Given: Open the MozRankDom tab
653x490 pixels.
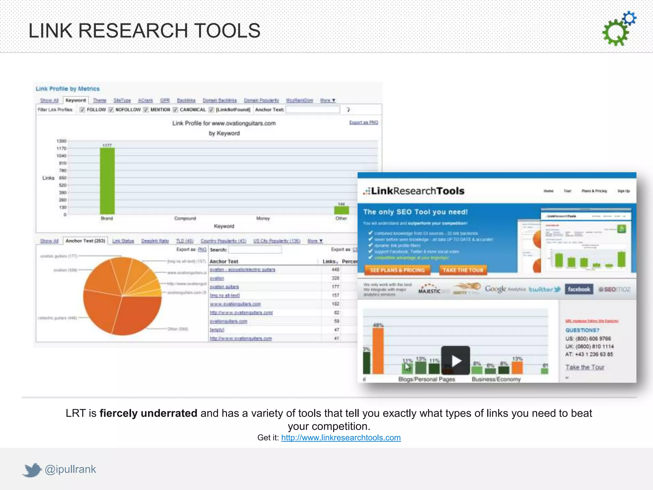Looking at the screenshot, I should point(300,100).
